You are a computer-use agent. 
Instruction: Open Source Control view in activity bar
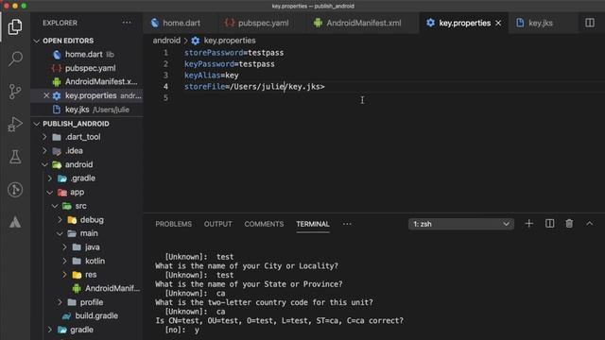pyautogui.click(x=15, y=92)
